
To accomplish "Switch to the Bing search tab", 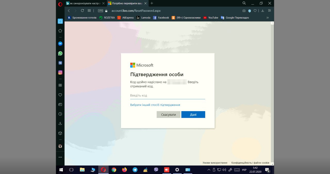I will pyautogui.click(x=85, y=3).
